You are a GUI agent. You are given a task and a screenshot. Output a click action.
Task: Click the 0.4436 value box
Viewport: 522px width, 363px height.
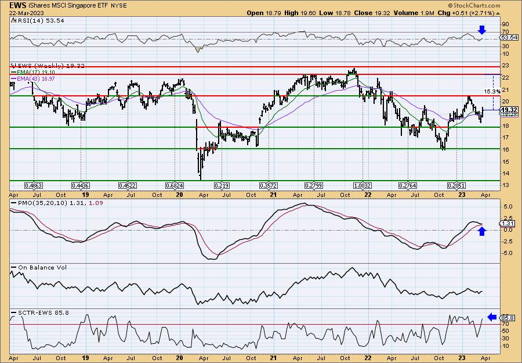[x=81, y=185]
